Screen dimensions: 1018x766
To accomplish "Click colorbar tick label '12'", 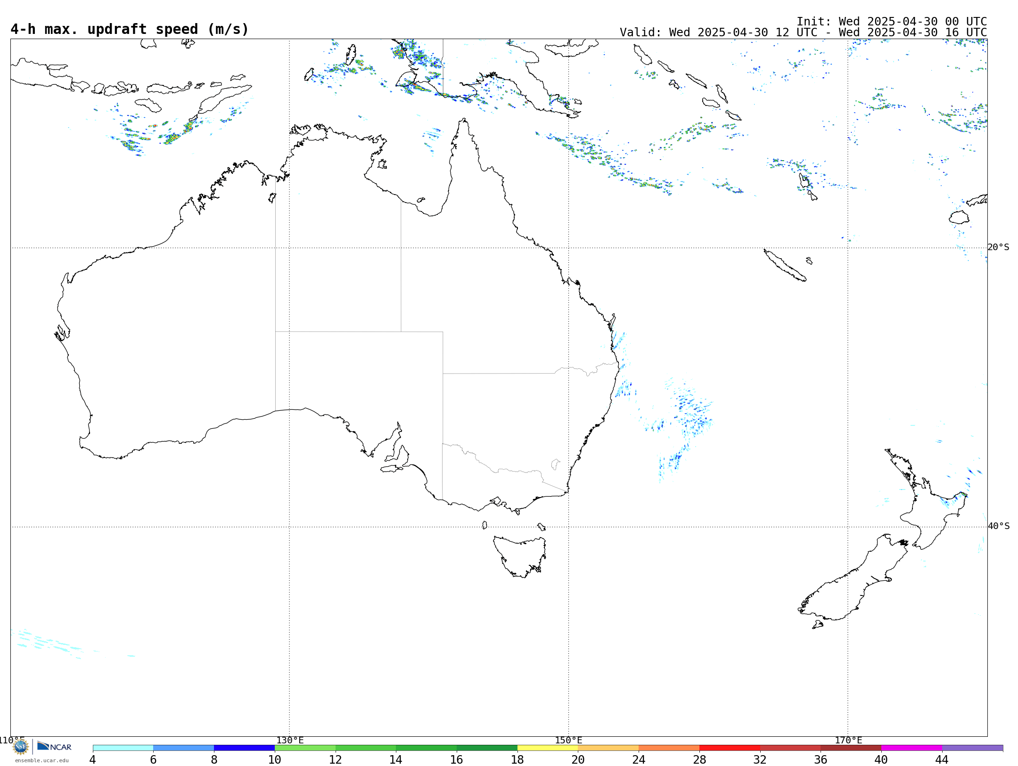I will 336,760.
